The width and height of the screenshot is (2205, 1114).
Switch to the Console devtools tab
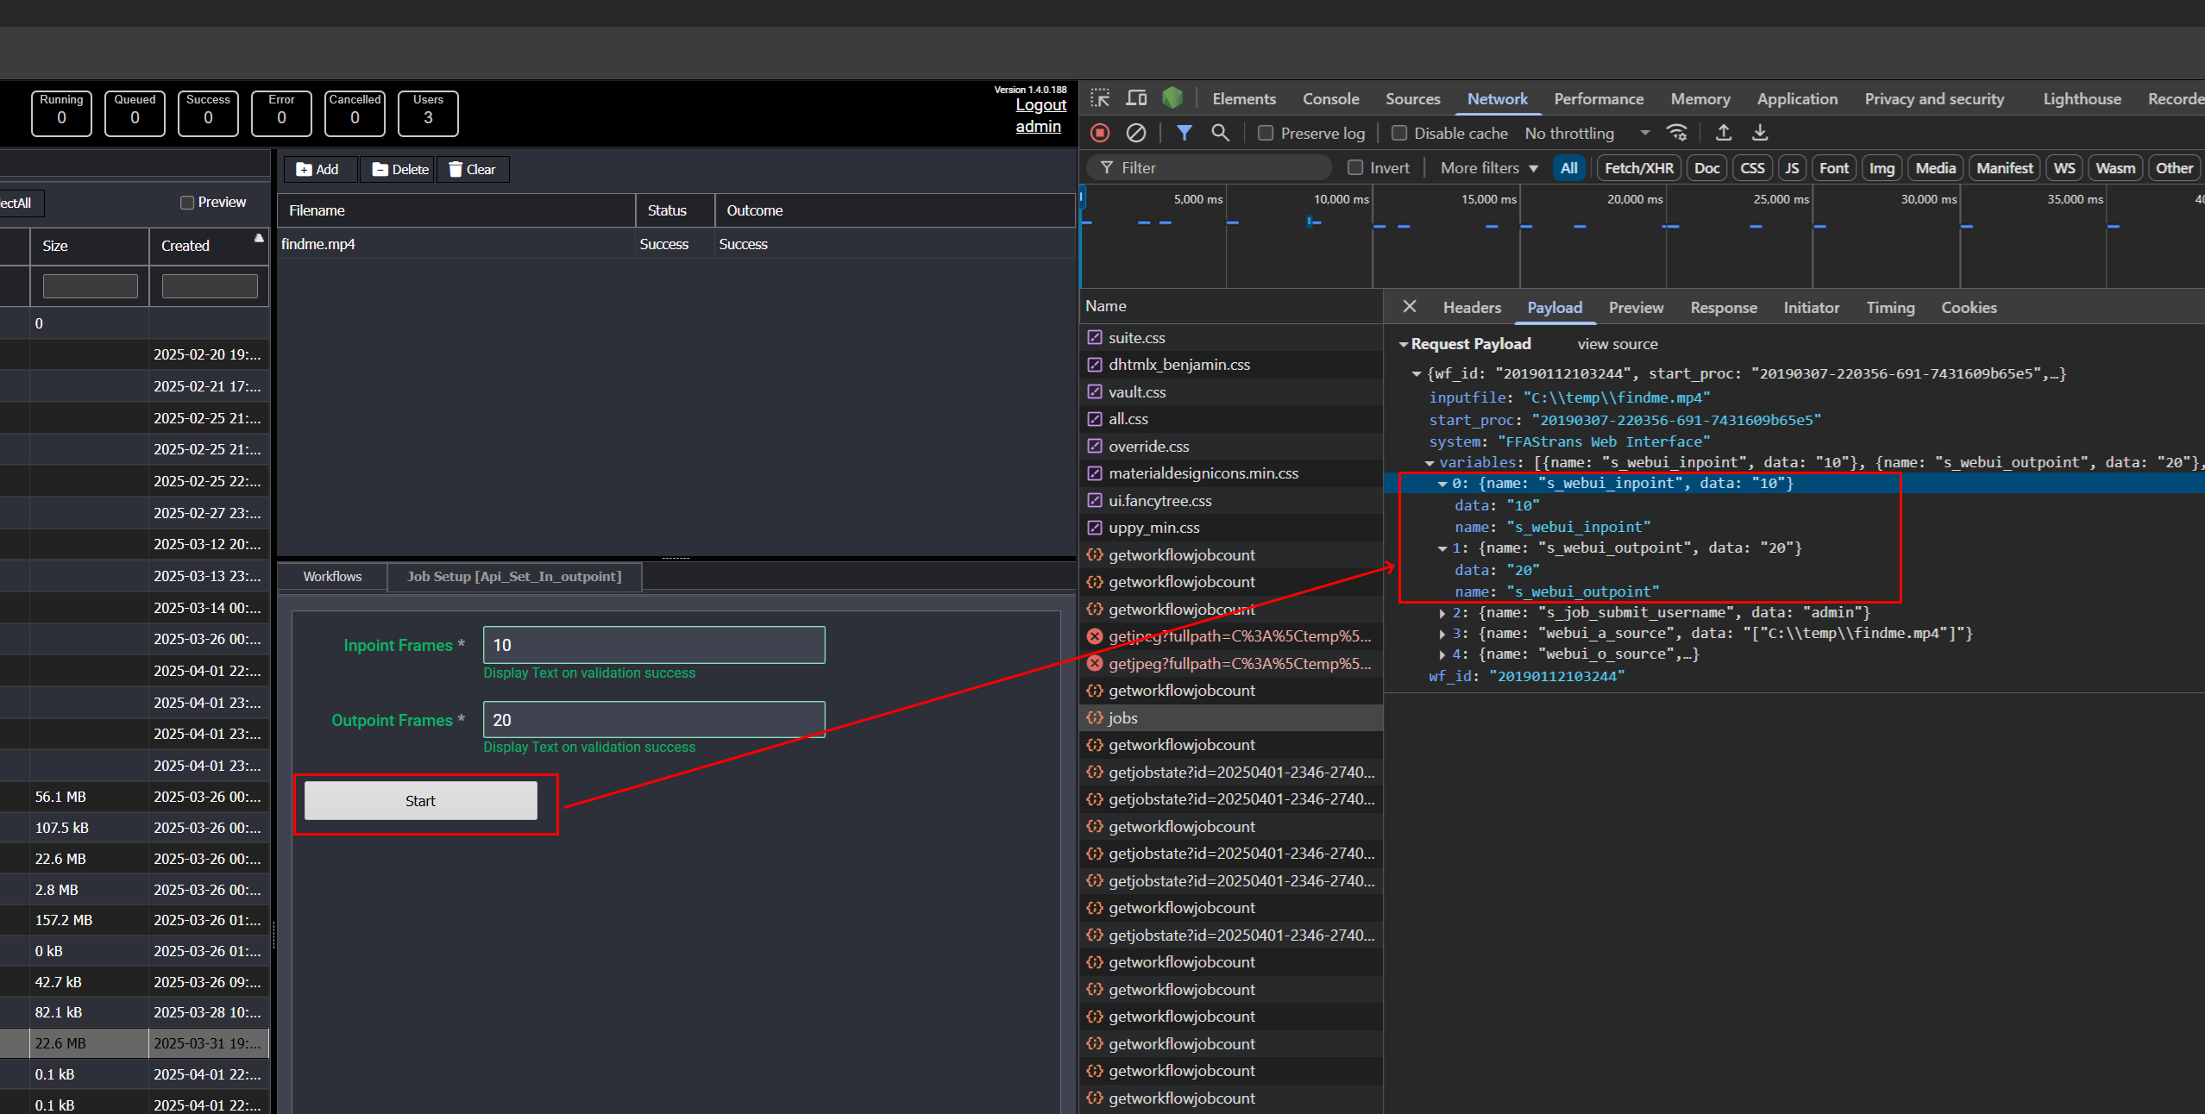(x=1331, y=98)
